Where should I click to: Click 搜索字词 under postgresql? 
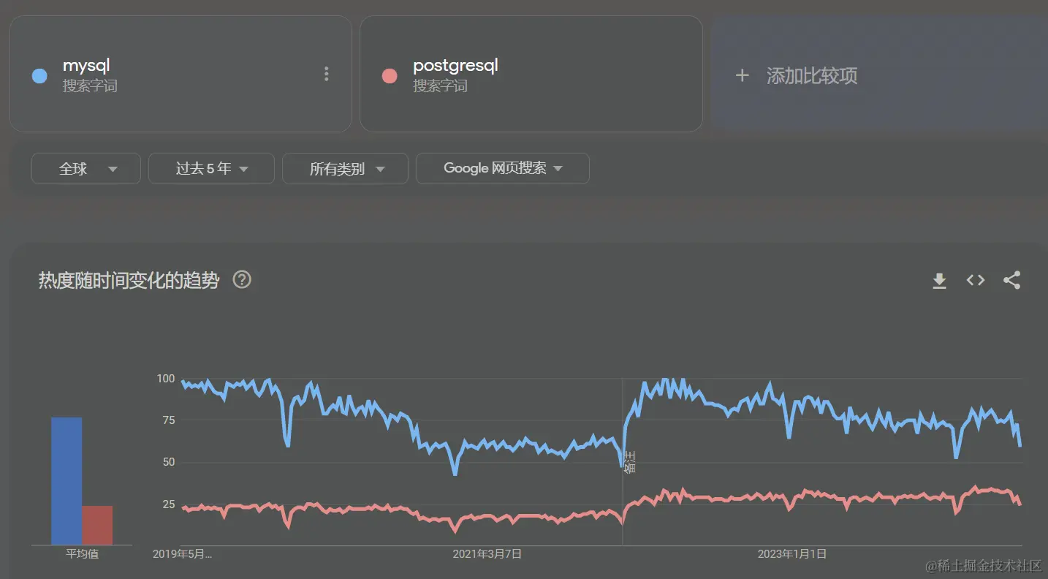tap(440, 86)
